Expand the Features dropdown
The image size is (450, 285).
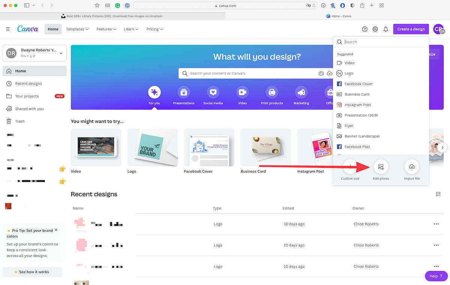pyautogui.click(x=106, y=29)
